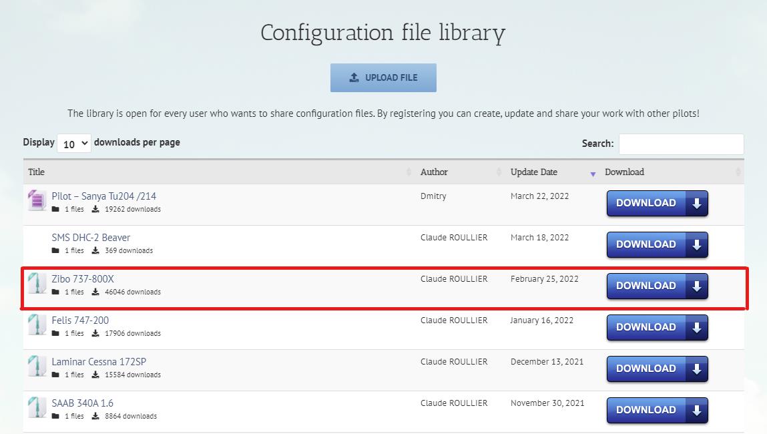
Task: Click the folder icon under SMS DHC-2 Beaver
Action: [55, 250]
